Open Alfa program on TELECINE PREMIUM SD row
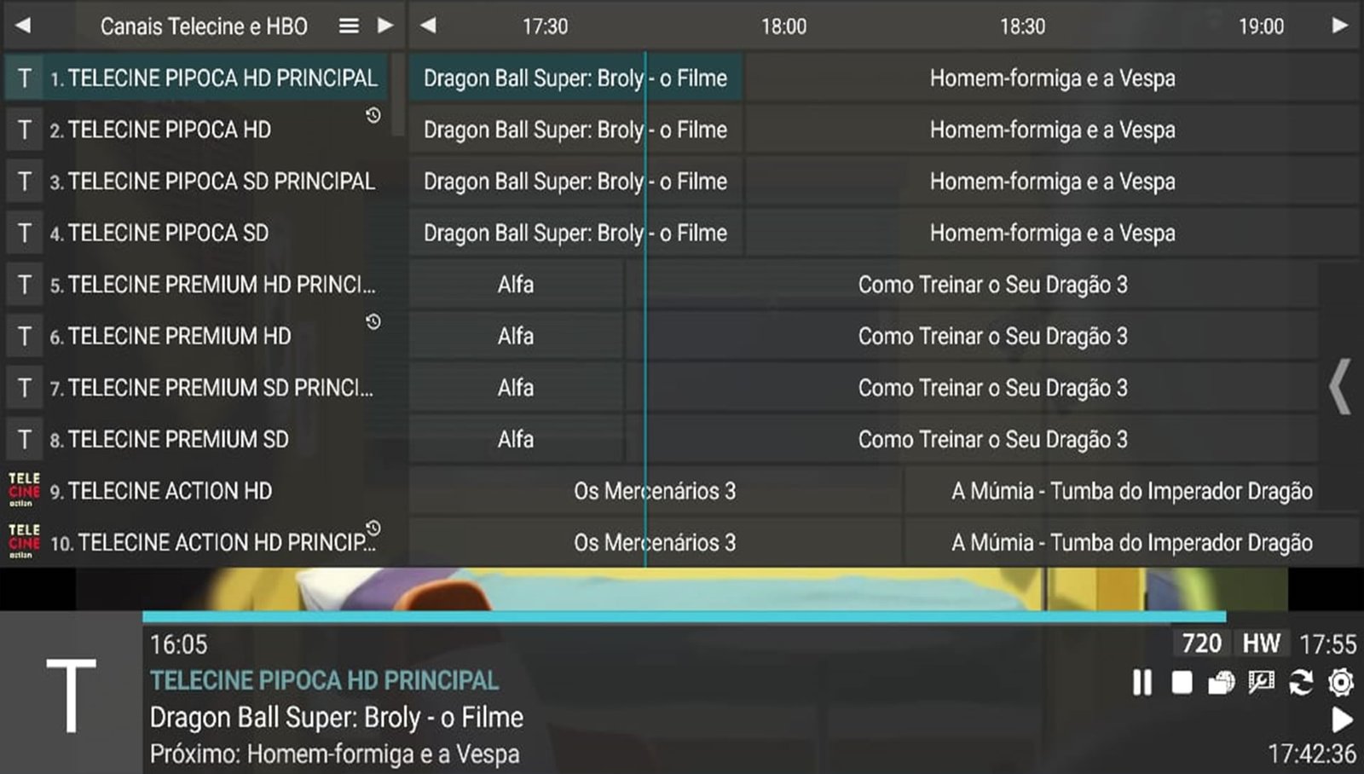This screenshot has height=774, width=1364. [516, 439]
